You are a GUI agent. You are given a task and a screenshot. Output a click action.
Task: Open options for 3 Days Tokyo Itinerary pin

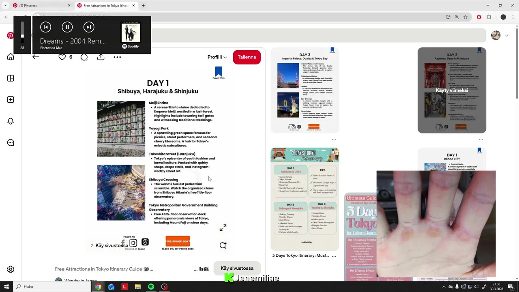pos(334,256)
